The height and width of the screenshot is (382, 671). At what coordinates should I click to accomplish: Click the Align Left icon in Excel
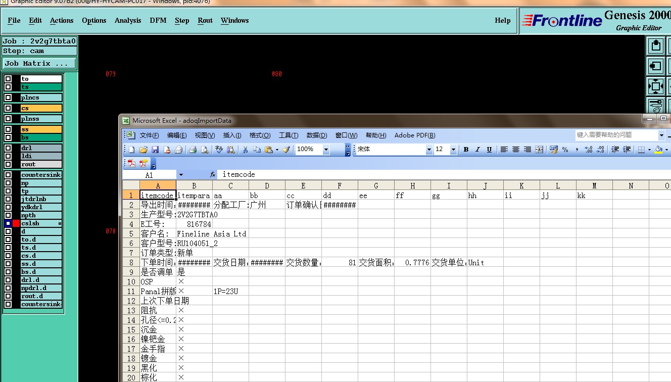point(504,150)
